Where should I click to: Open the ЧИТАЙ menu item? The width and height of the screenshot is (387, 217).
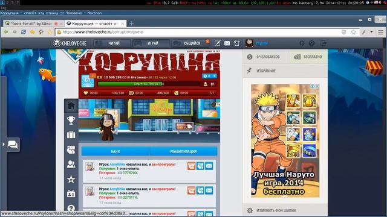pyautogui.click(x=112, y=43)
